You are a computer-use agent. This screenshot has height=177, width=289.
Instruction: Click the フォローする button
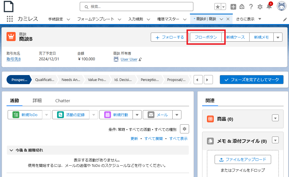(x=170, y=37)
